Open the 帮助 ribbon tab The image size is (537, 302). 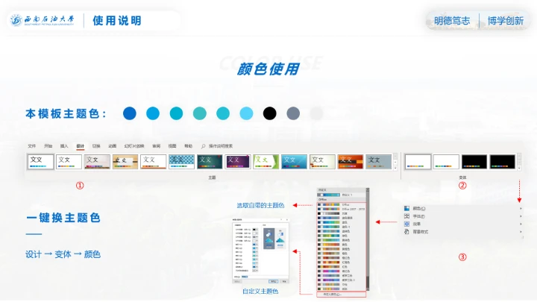coord(189,146)
